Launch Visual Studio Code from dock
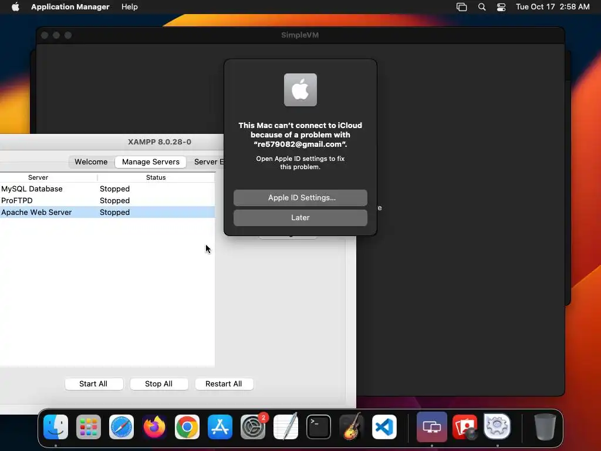Viewport: 601px width, 451px height. [384, 427]
